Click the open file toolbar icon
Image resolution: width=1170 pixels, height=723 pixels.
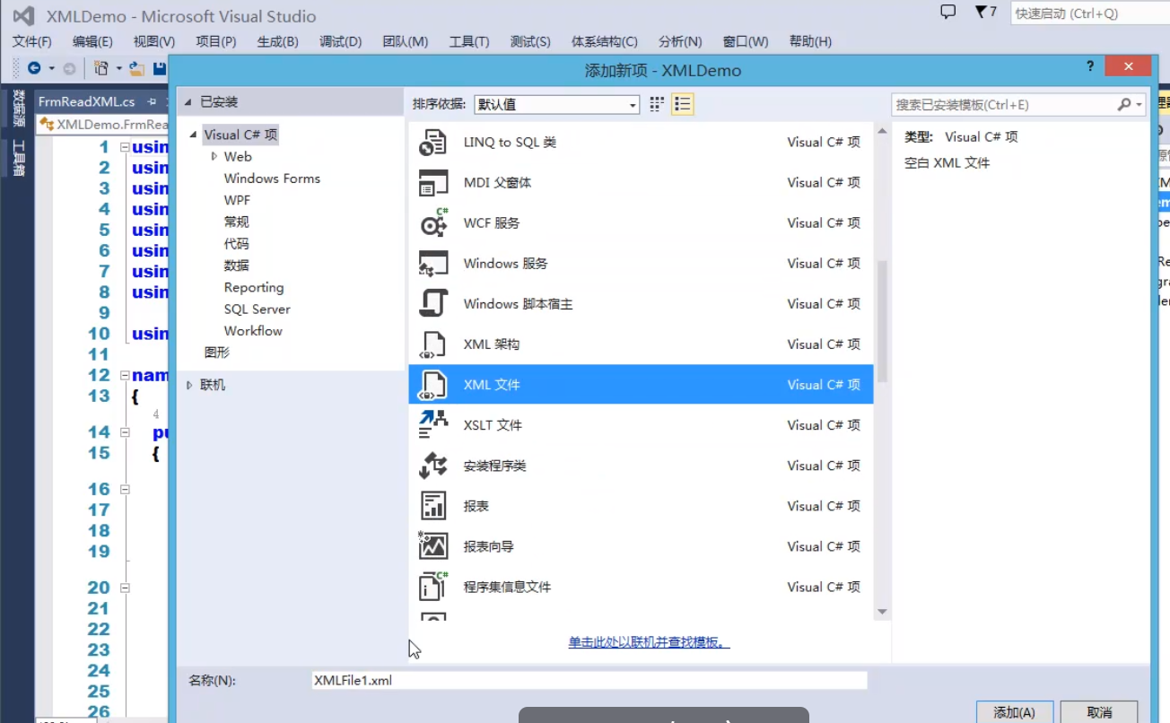pos(137,68)
